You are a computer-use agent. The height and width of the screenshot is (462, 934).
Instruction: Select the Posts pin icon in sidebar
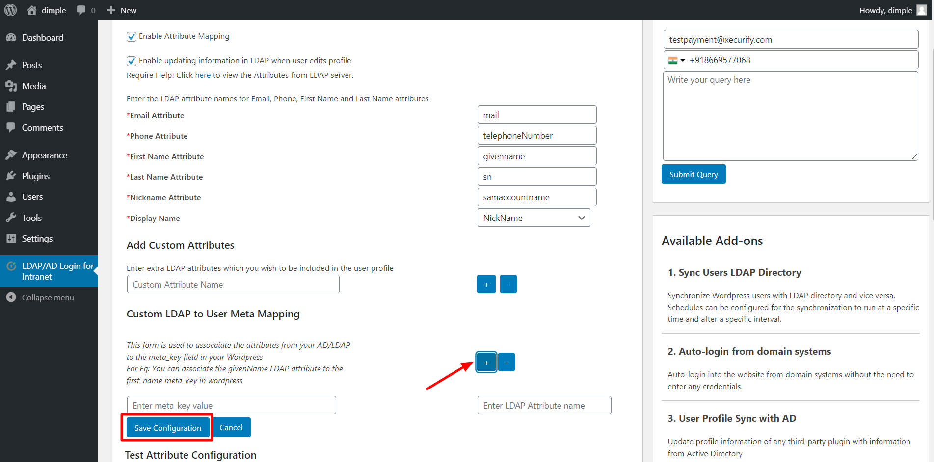point(12,65)
